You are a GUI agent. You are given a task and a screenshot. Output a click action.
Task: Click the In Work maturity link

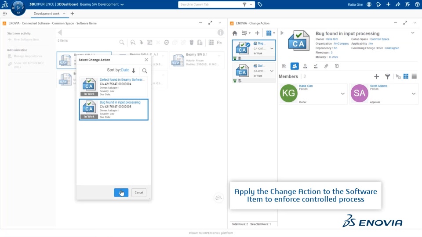[x=334, y=57]
